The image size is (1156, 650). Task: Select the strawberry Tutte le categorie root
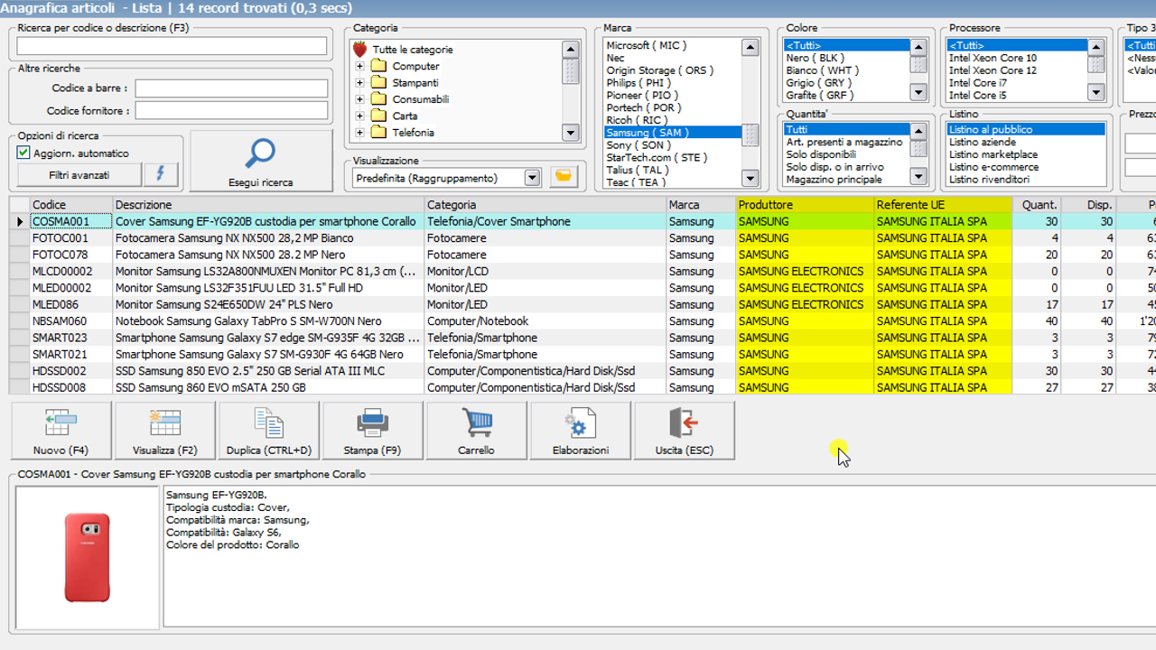(404, 50)
